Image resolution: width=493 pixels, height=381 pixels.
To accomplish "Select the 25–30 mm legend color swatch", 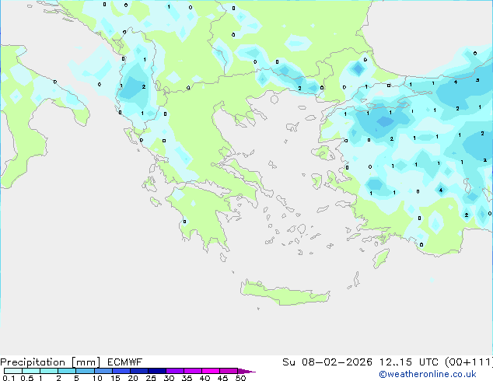I will coord(156,371).
